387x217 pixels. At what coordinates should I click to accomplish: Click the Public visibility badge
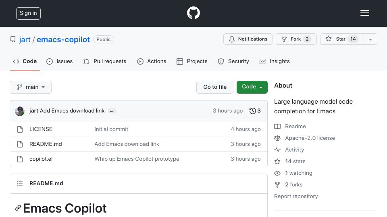click(x=104, y=39)
